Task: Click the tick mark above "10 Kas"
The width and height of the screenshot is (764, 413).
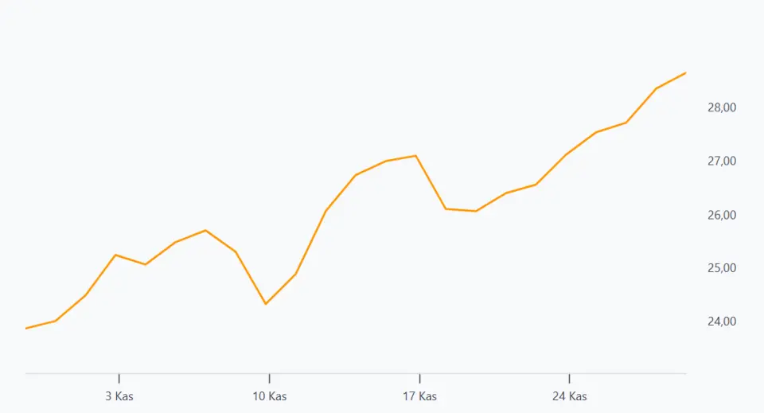Action: pyautogui.click(x=269, y=379)
